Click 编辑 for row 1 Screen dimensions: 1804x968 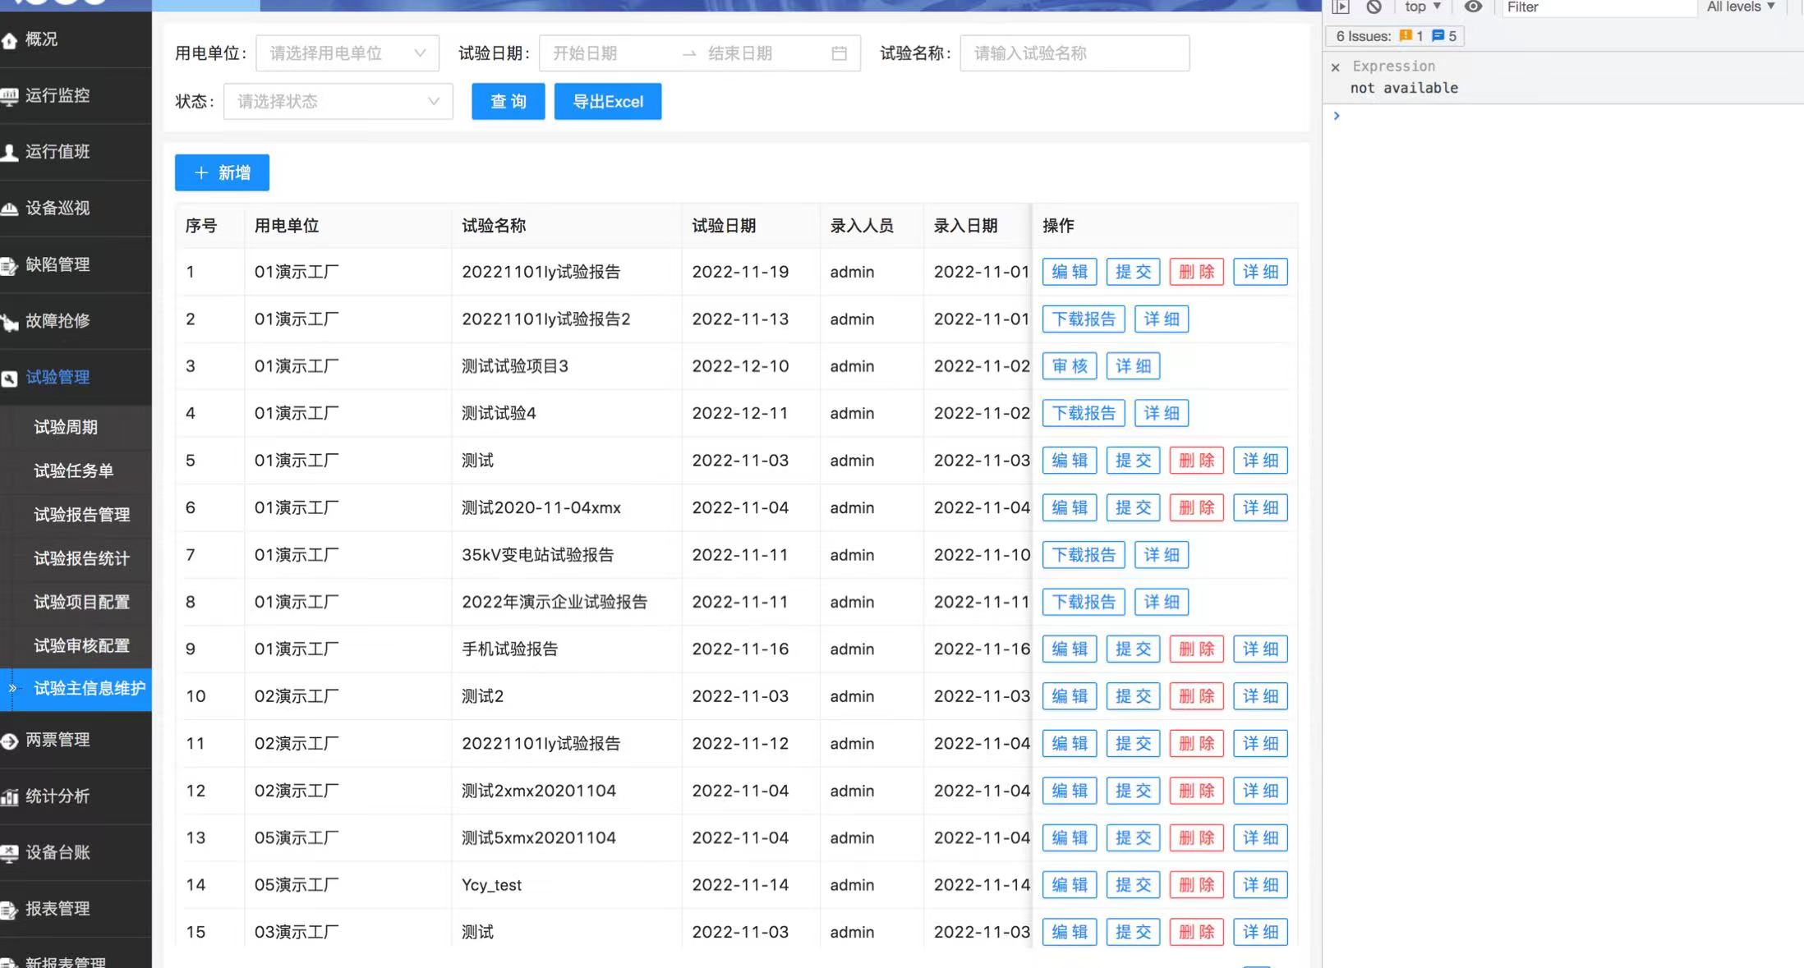[x=1070, y=272]
